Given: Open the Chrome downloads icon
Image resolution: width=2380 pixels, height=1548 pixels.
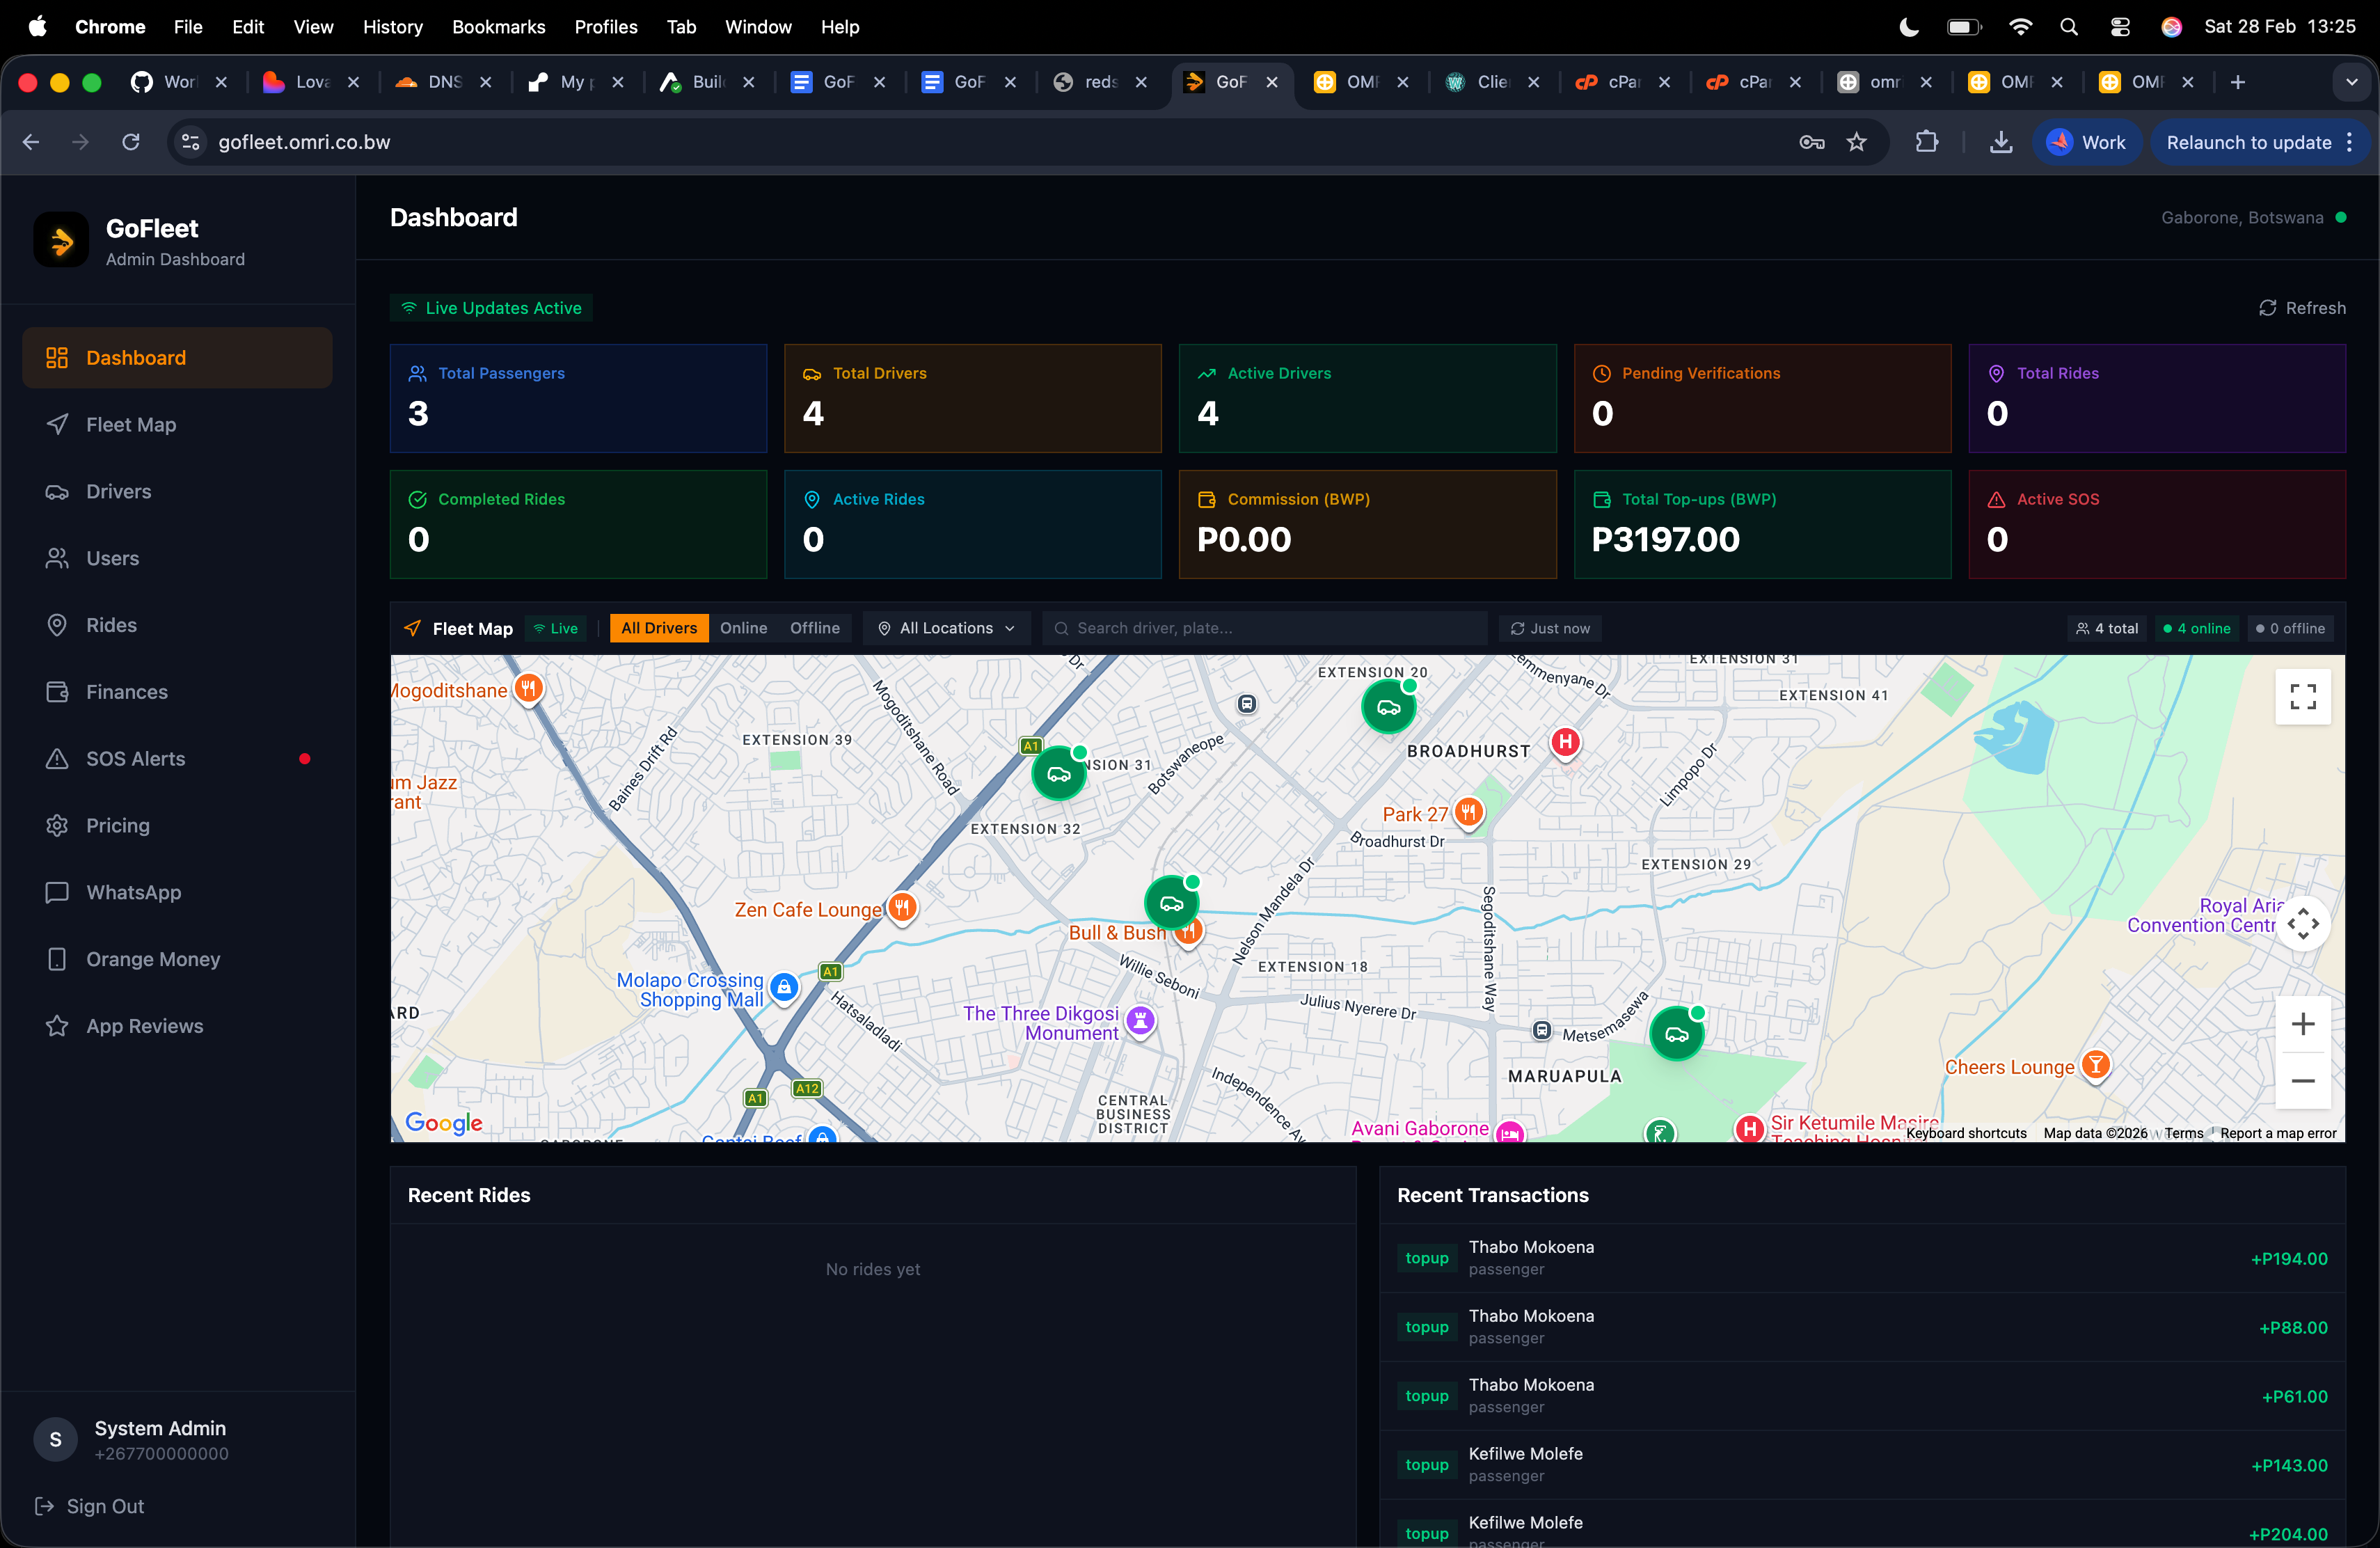Looking at the screenshot, I should [x=2001, y=142].
